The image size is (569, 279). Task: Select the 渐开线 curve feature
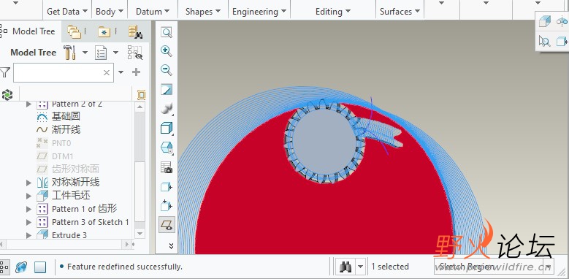66,129
